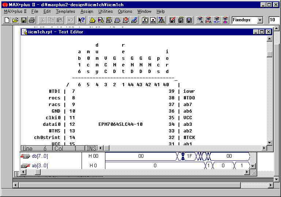This screenshot has width=281, height=197.
Task: Click the New file icon
Action: (7, 20)
